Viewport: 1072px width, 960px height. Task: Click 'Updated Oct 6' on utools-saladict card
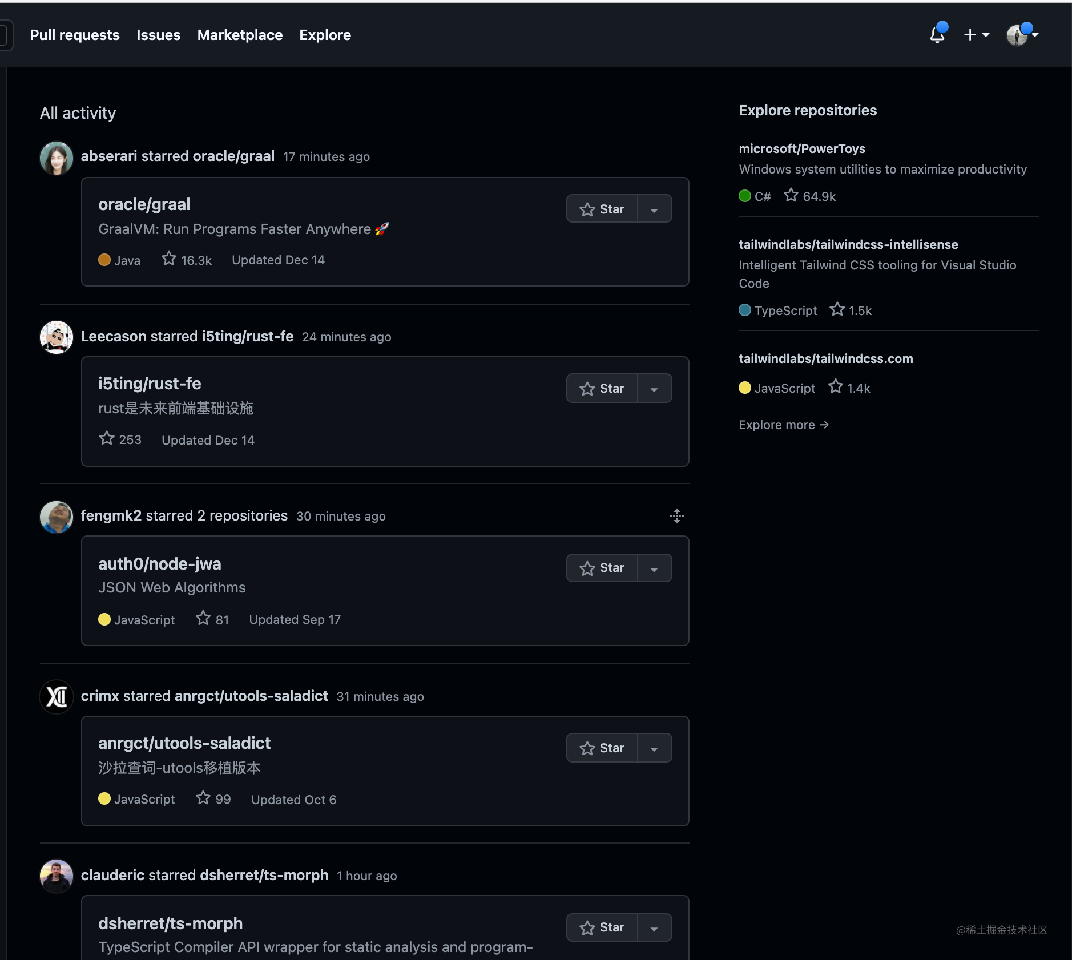(x=294, y=800)
